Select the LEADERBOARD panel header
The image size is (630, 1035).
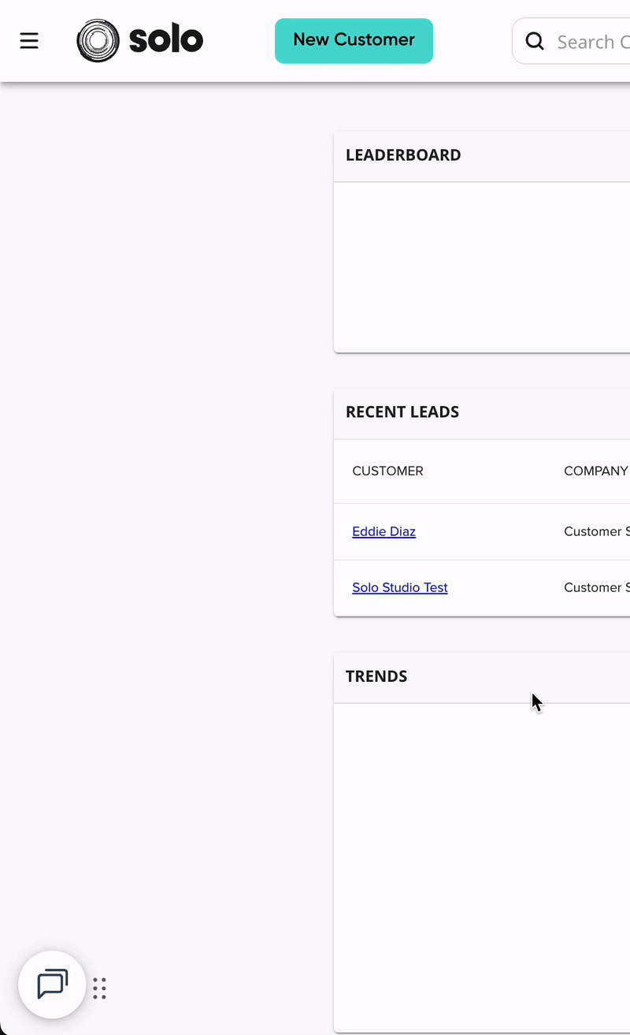click(x=403, y=155)
